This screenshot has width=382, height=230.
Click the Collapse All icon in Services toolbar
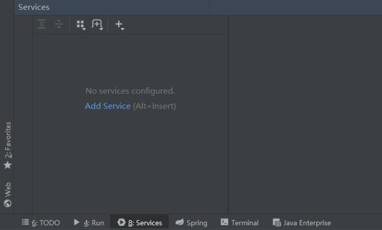tap(59, 24)
